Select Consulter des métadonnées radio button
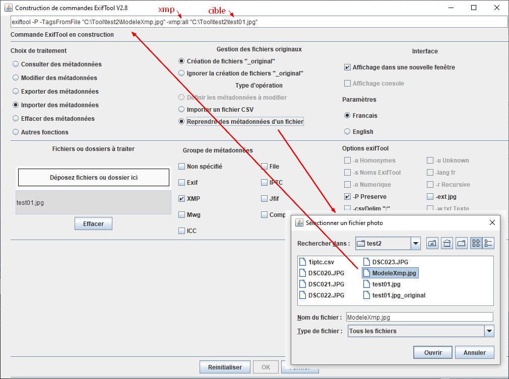 point(16,64)
